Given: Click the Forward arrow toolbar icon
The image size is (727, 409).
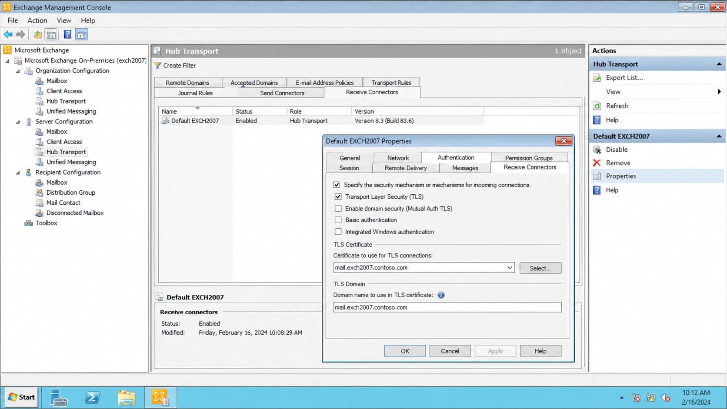Looking at the screenshot, I should tap(20, 34).
